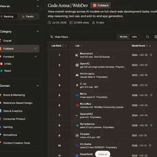Click the Meta logo icon
Screen dimensions: 157x157
coord(77,95)
